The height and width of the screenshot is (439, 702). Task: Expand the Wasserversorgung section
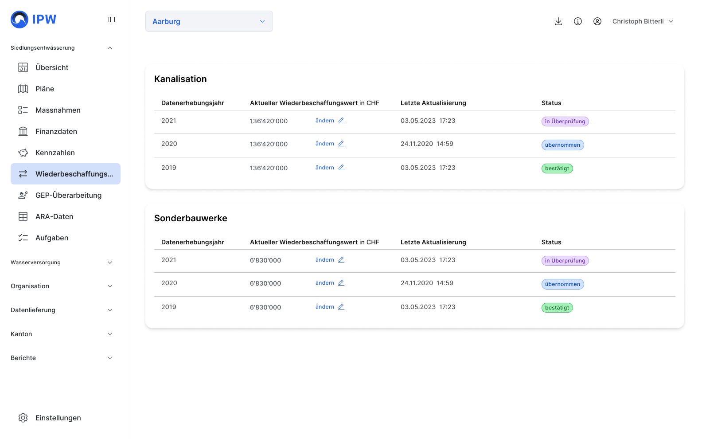point(110,263)
